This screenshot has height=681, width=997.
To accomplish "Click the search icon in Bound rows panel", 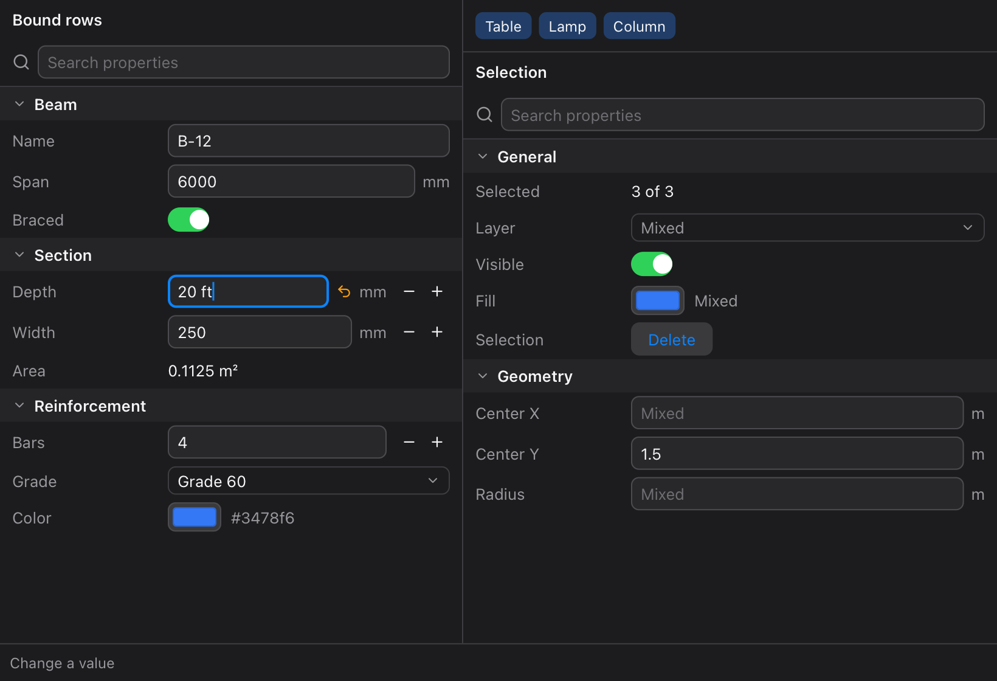I will click(21, 62).
